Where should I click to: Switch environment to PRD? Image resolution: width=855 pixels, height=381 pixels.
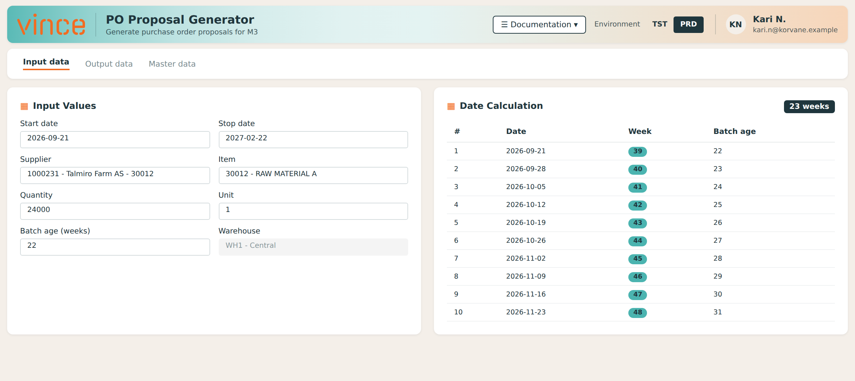click(688, 24)
